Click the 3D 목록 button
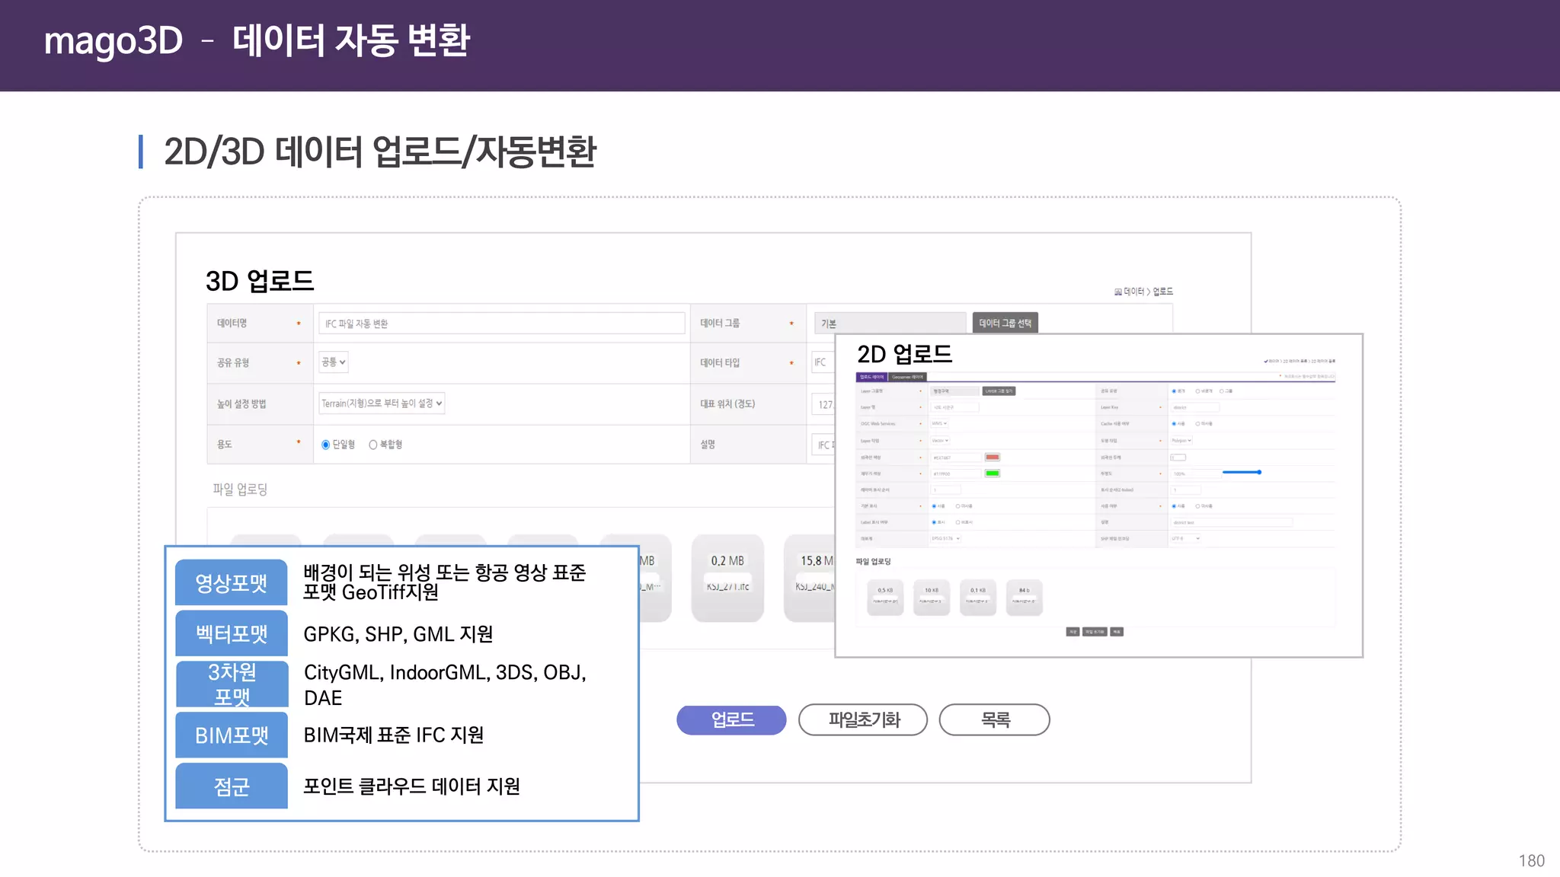The height and width of the screenshot is (877, 1560). click(994, 719)
